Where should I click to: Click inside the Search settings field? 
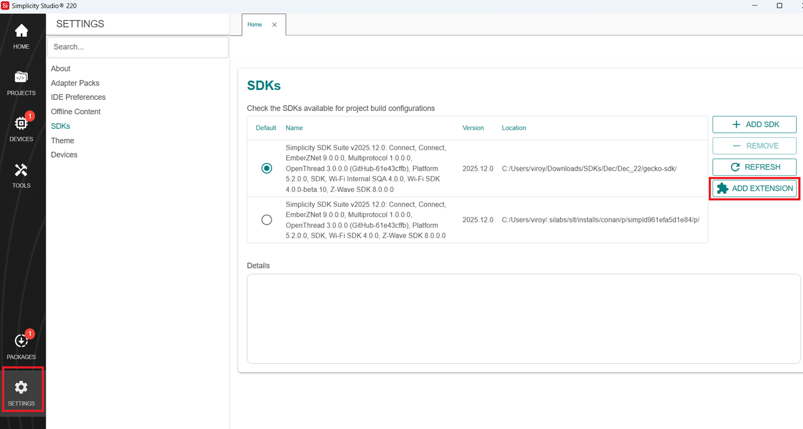click(138, 47)
